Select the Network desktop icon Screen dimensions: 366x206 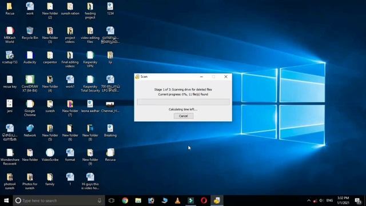[30, 130]
